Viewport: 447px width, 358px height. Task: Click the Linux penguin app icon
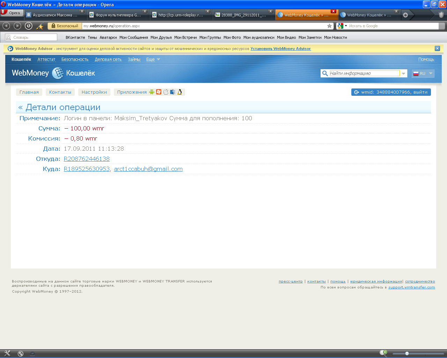(179, 92)
